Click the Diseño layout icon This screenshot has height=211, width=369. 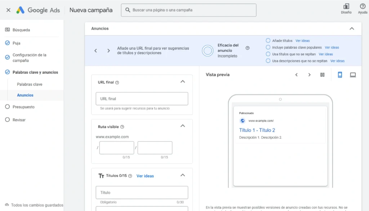point(346,6)
